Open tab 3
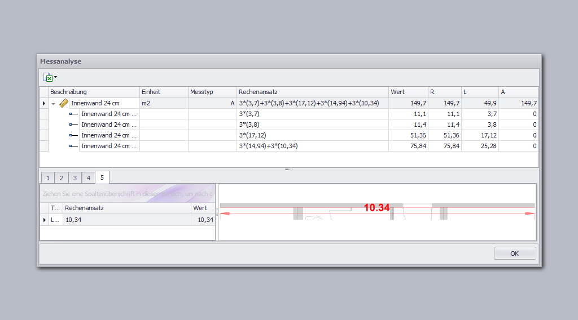Screen dimensions: 578x320 (x=75, y=178)
